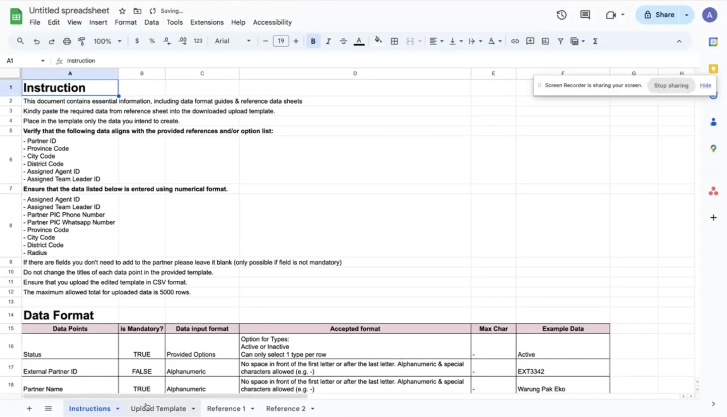Open the text color picker
The image size is (727, 417).
[359, 41]
